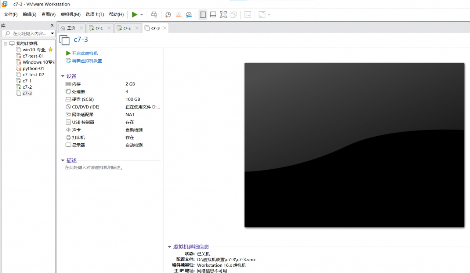
Task: Click the CD/DVD (IDE) device icon
Action: click(68, 107)
